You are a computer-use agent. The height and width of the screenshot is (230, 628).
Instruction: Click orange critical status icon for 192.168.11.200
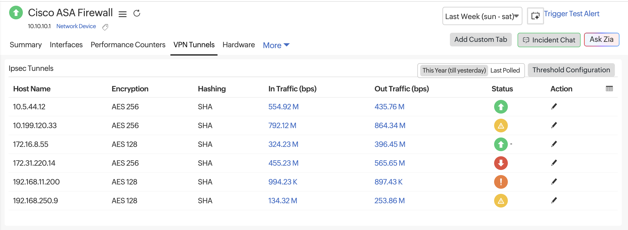click(x=501, y=182)
